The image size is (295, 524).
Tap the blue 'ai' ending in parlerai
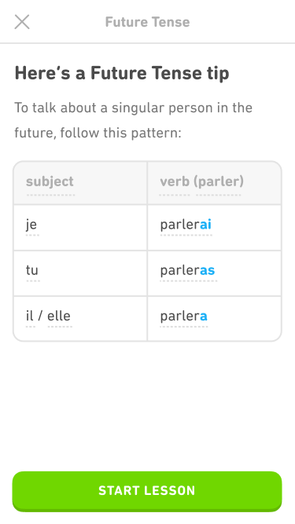[x=205, y=225]
